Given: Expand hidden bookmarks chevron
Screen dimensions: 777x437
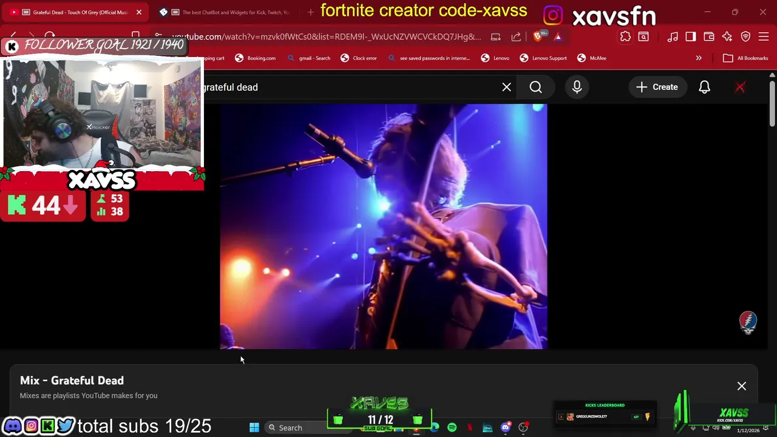Looking at the screenshot, I should pyautogui.click(x=699, y=58).
